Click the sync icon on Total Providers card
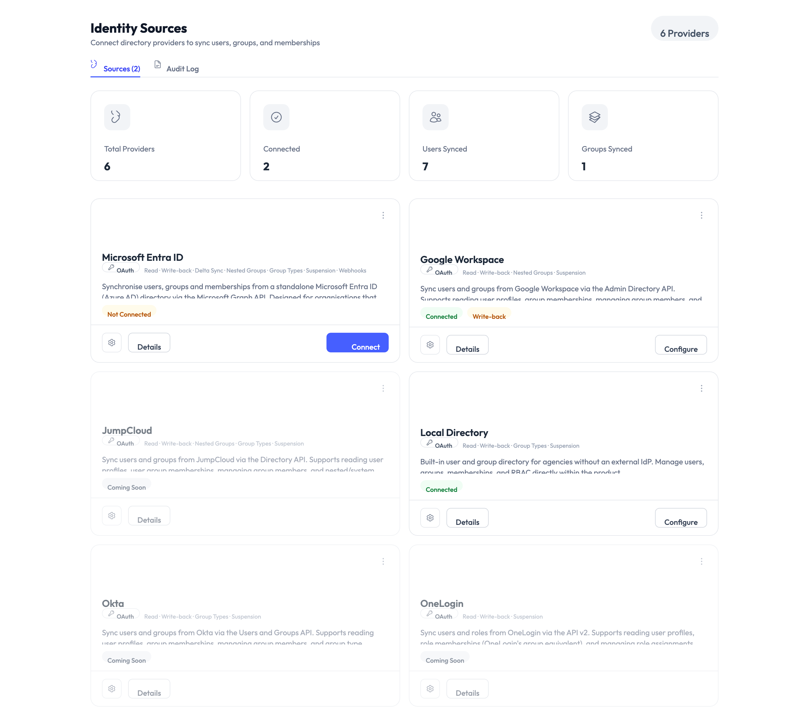Screen dimensions: 809x720 117,117
